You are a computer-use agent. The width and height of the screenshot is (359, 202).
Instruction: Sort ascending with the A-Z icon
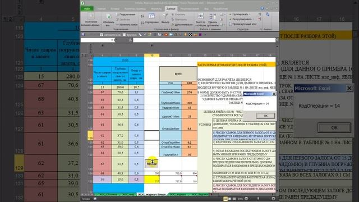[x=142, y=16]
